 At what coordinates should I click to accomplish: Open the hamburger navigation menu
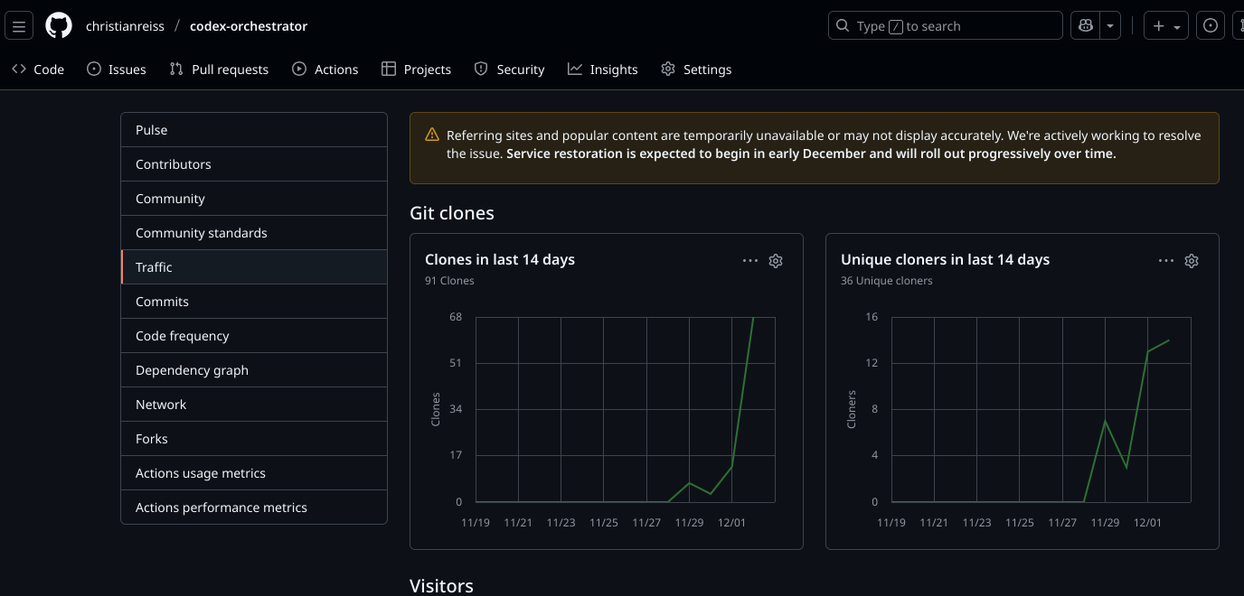point(19,26)
